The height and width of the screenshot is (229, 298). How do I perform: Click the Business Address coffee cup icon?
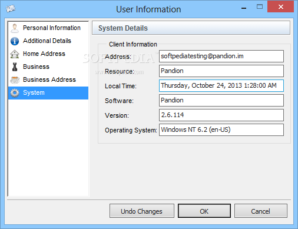[x=15, y=80]
